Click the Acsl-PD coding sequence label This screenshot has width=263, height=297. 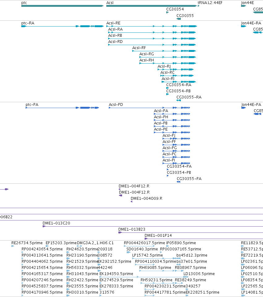coord(116,105)
